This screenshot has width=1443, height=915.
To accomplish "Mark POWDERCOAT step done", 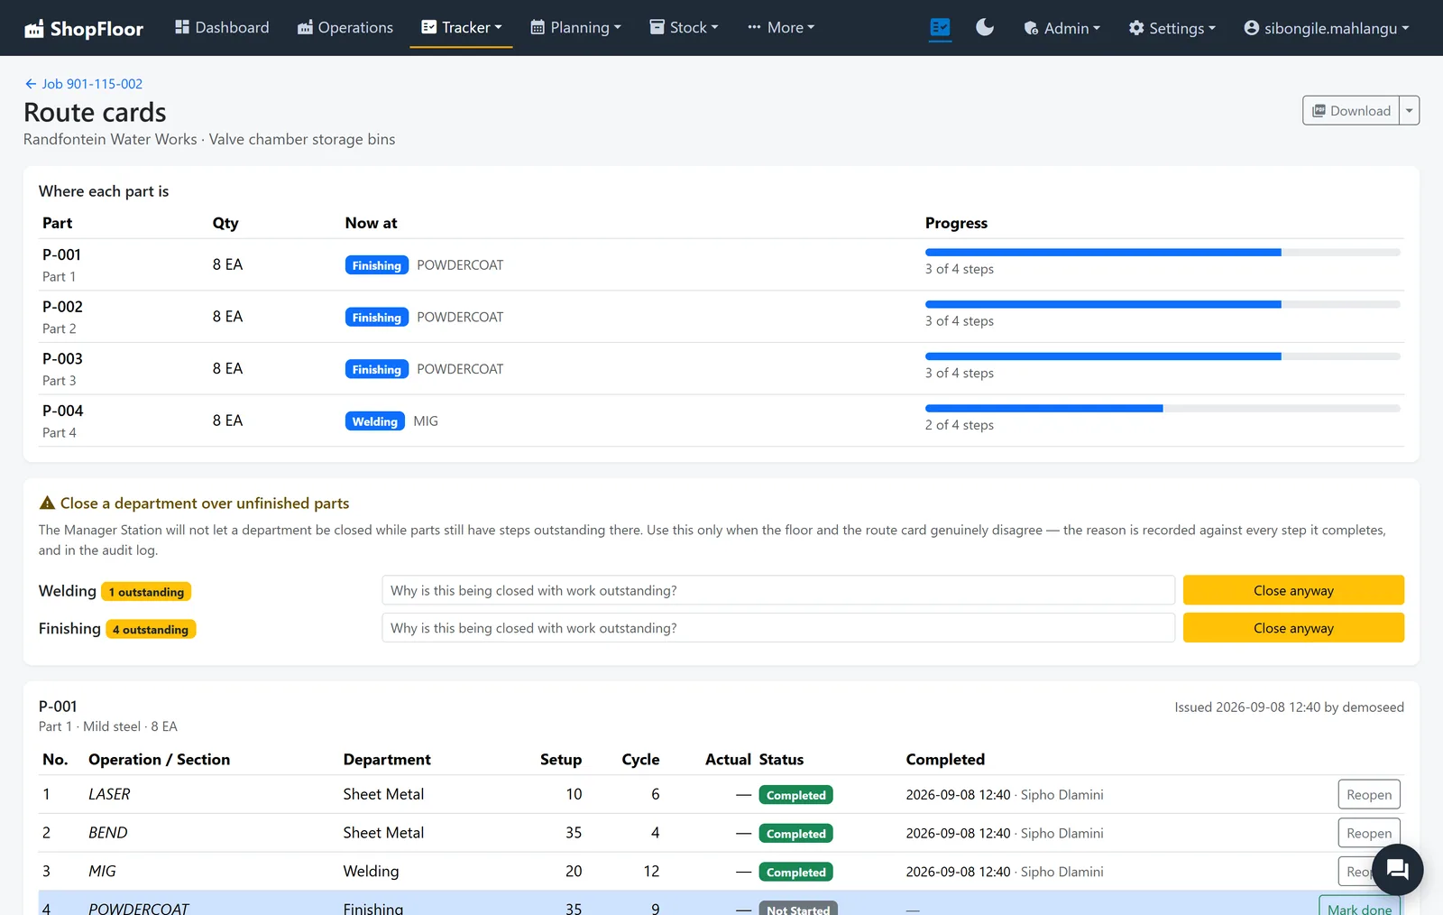I will (x=1359, y=905).
